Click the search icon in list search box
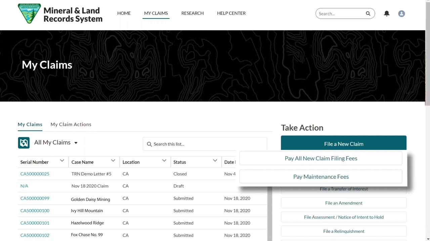 [149, 144]
